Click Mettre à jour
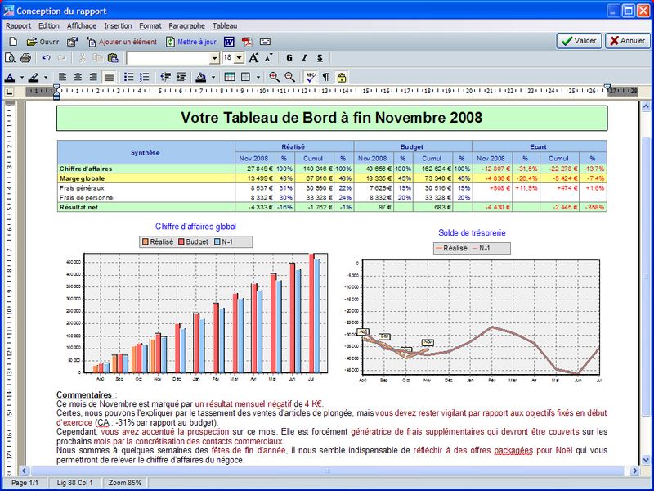Viewport: 654px width, 491px height. point(191,42)
